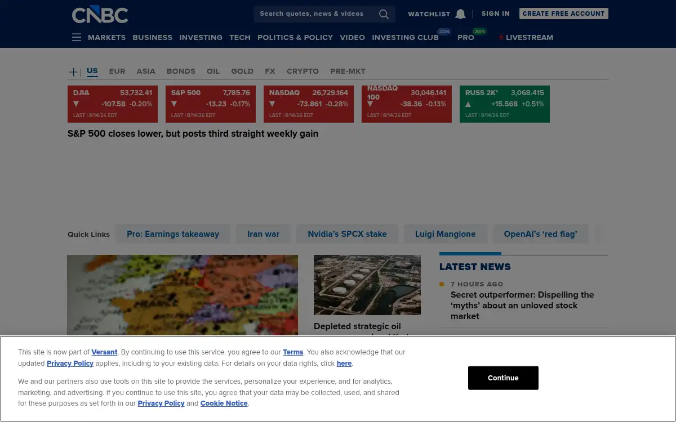676x422 pixels.
Task: Switch to the FX tab
Action: point(270,71)
